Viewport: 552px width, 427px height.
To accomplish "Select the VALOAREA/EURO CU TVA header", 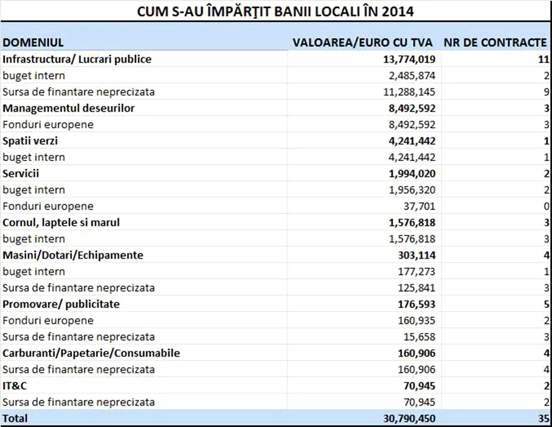I will 363,43.
